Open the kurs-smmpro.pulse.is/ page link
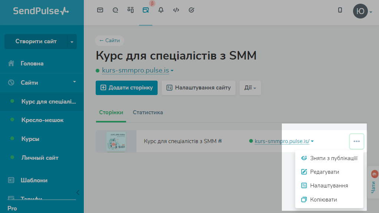The image size is (379, 213). [x=282, y=141]
